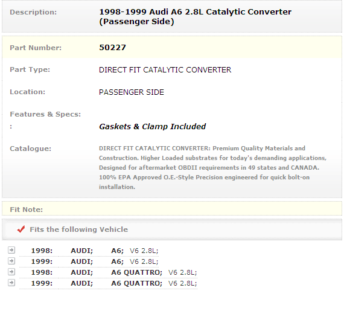Click the Gaskets & Clamp Included text
Image resolution: width=344 pixels, height=314 pixels.
point(152,126)
